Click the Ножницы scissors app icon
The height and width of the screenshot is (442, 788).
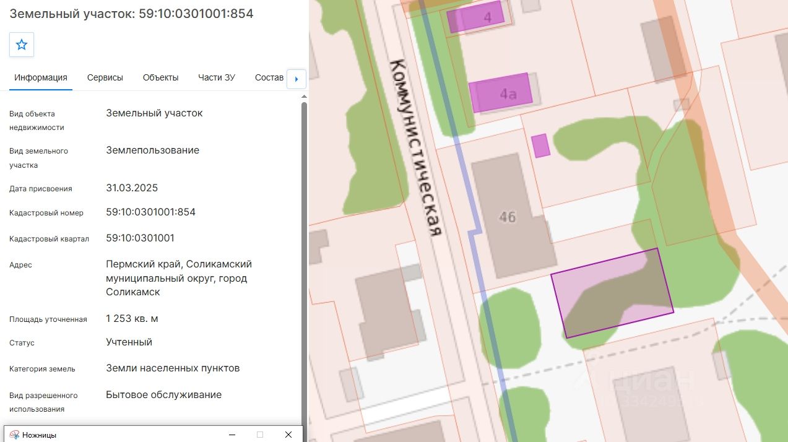click(x=14, y=435)
